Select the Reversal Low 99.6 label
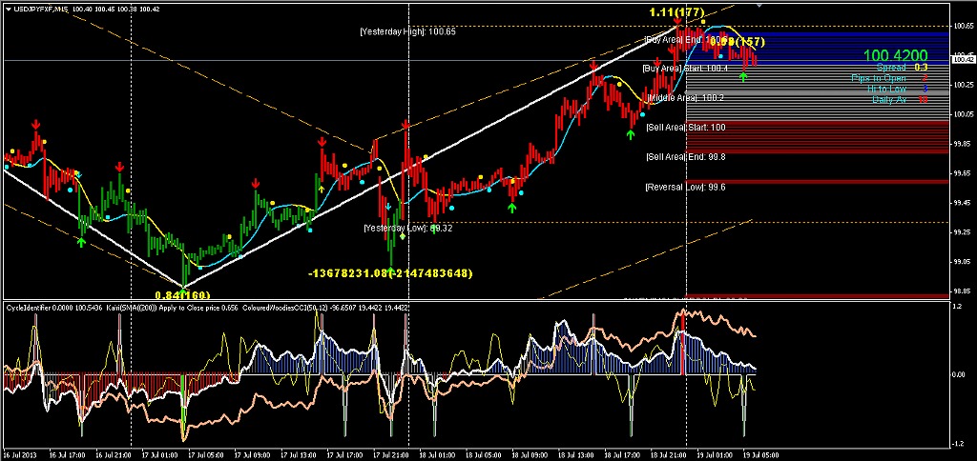The height and width of the screenshot is (461, 977). click(x=685, y=187)
